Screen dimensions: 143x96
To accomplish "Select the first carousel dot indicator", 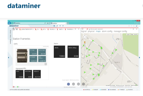I will [x=68, y=84].
